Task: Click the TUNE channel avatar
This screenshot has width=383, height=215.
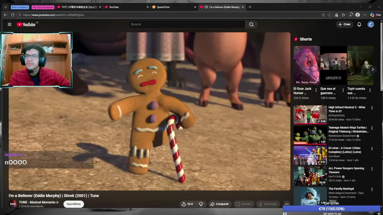Action: [13, 204]
